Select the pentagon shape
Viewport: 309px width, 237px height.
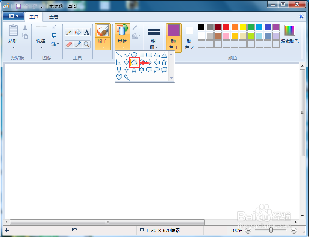pos(134,63)
